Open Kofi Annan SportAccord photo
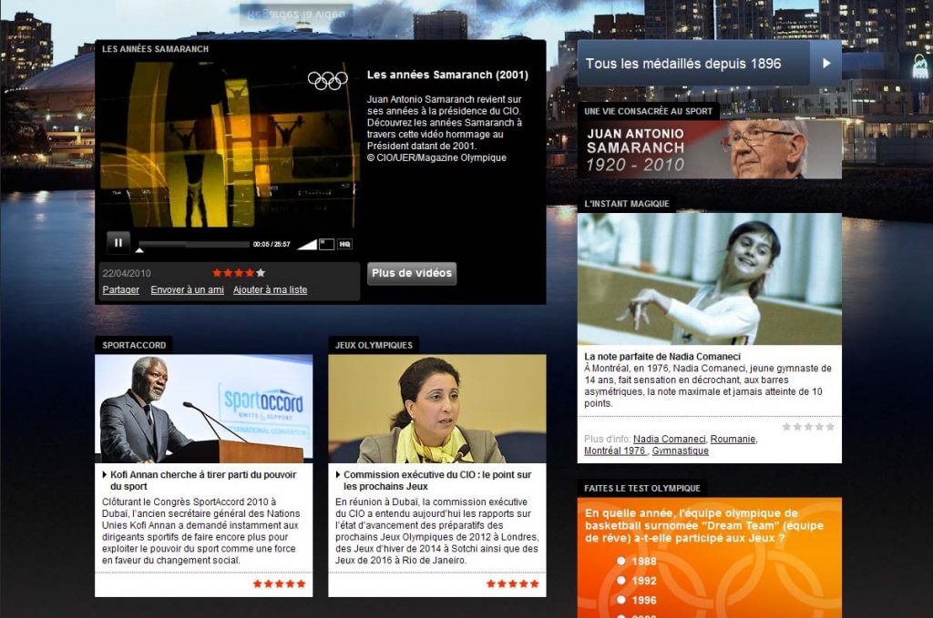The width and height of the screenshot is (933, 618). (203, 409)
